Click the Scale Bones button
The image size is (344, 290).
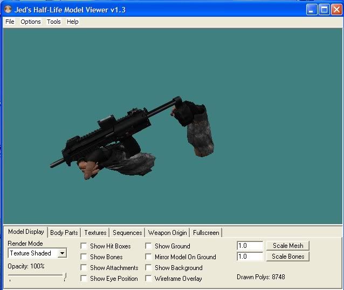288,257
